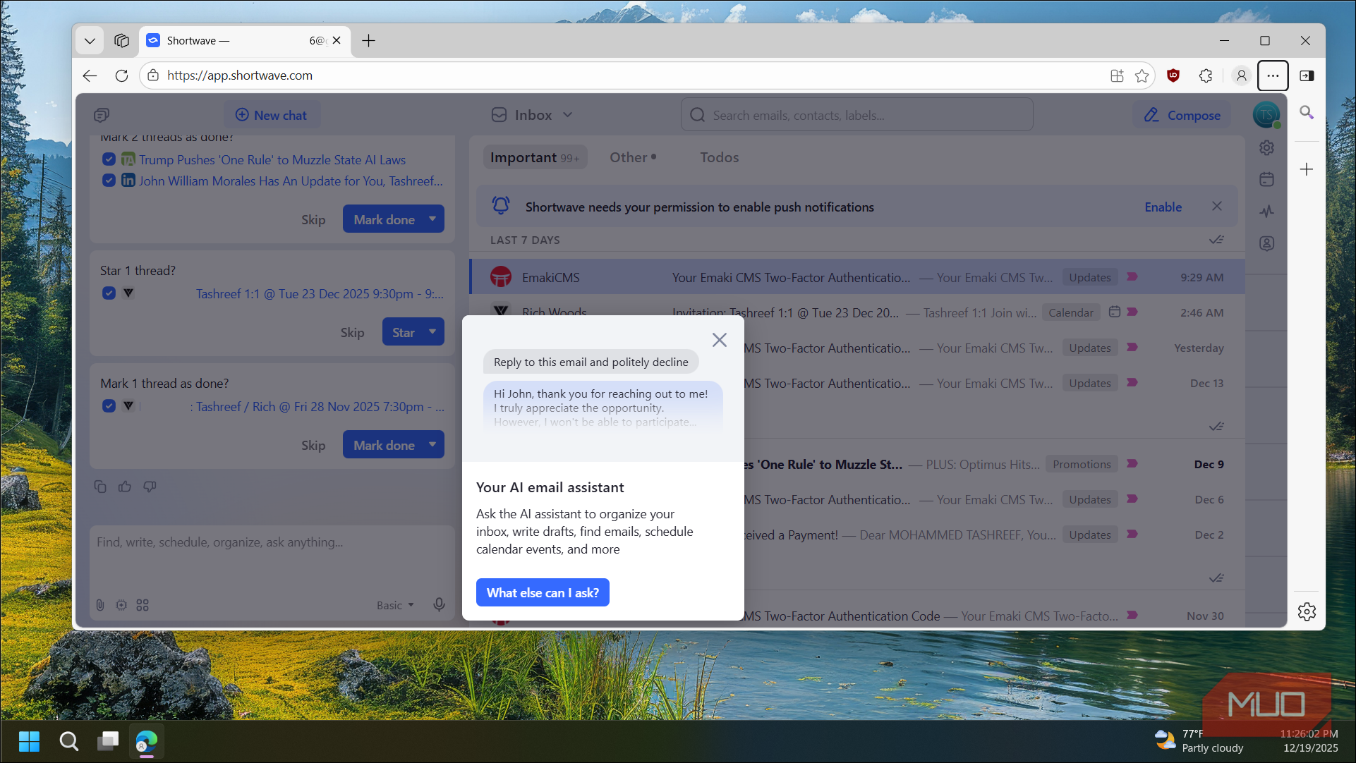1356x763 pixels.
Task: Click the browser address bar URL
Action: coord(240,75)
